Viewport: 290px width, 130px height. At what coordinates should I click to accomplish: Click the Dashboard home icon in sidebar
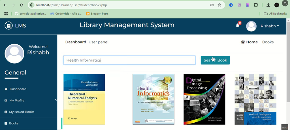pos(6,89)
